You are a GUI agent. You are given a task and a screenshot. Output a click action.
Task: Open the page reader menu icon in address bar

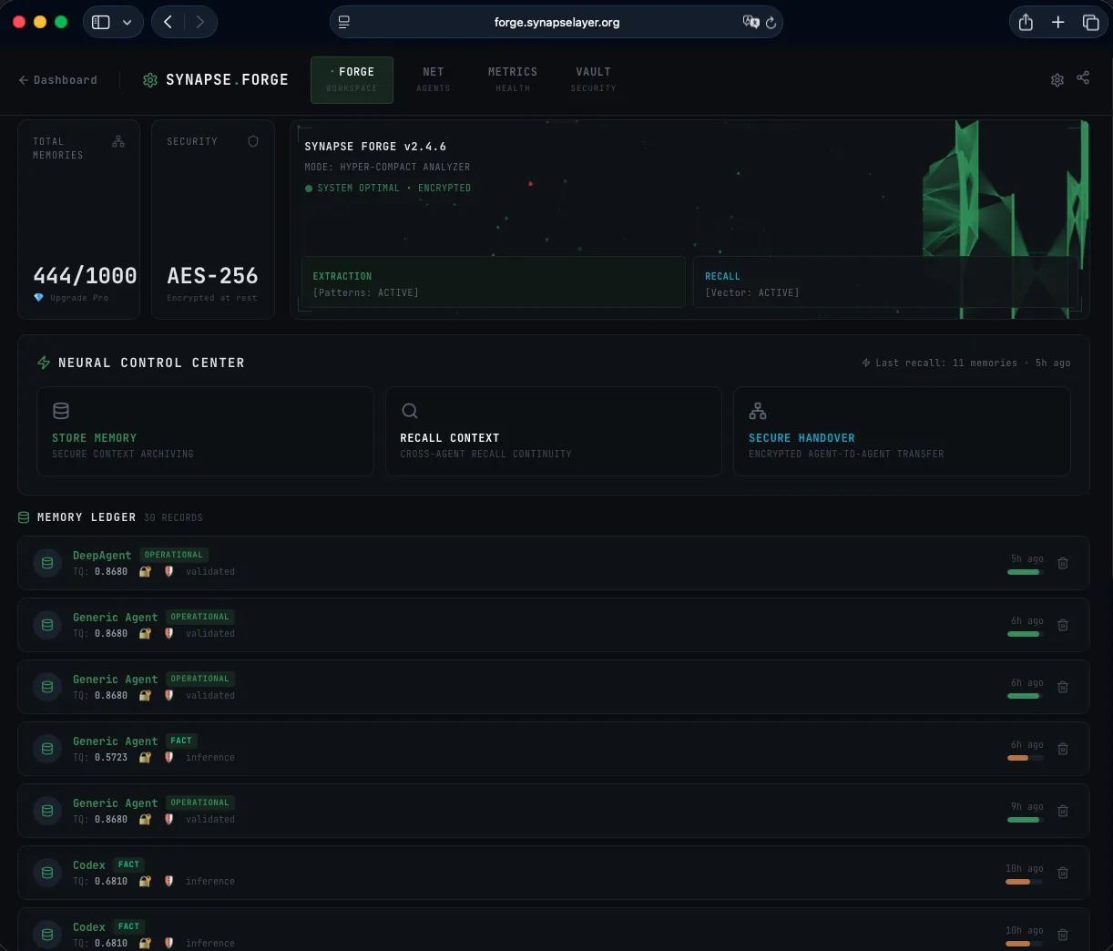pos(344,22)
